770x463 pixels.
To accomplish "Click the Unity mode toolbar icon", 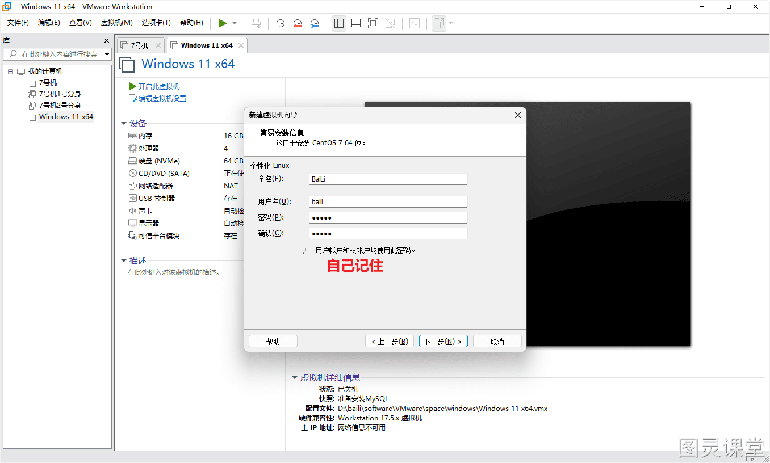I will (x=390, y=23).
